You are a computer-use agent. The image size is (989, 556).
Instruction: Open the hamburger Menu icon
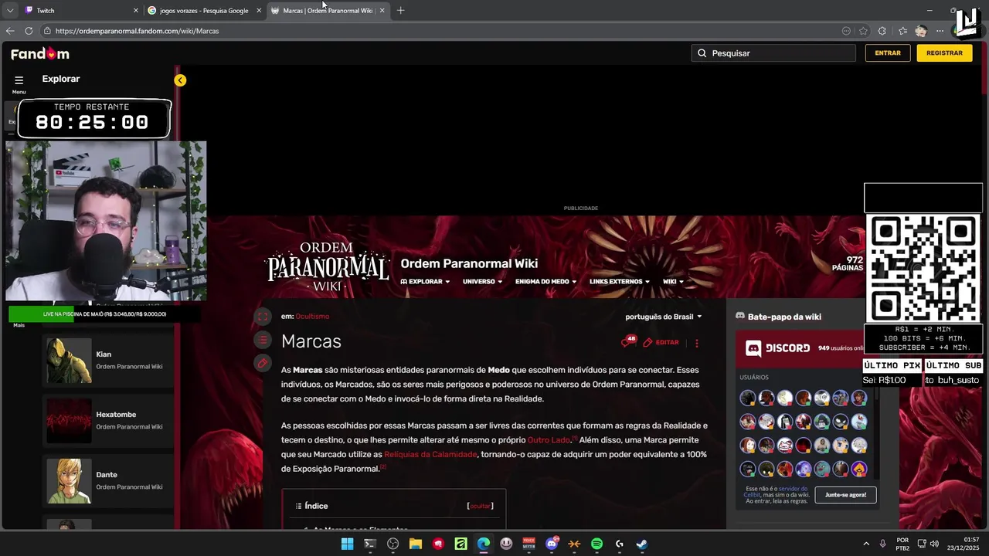(x=19, y=80)
